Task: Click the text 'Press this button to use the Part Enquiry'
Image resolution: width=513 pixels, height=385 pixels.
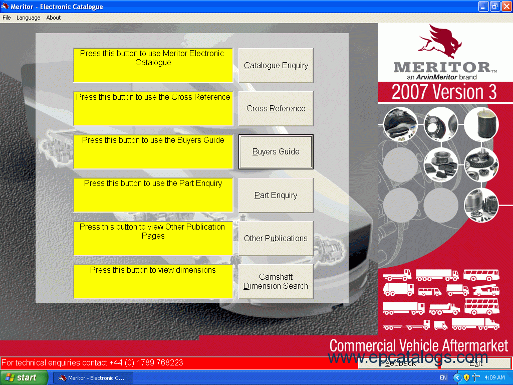Action: [153, 183]
